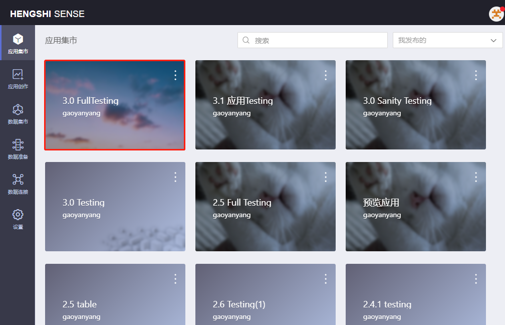The image size is (505, 325).
Task: Open 应用创作 in the sidebar
Action: [18, 79]
